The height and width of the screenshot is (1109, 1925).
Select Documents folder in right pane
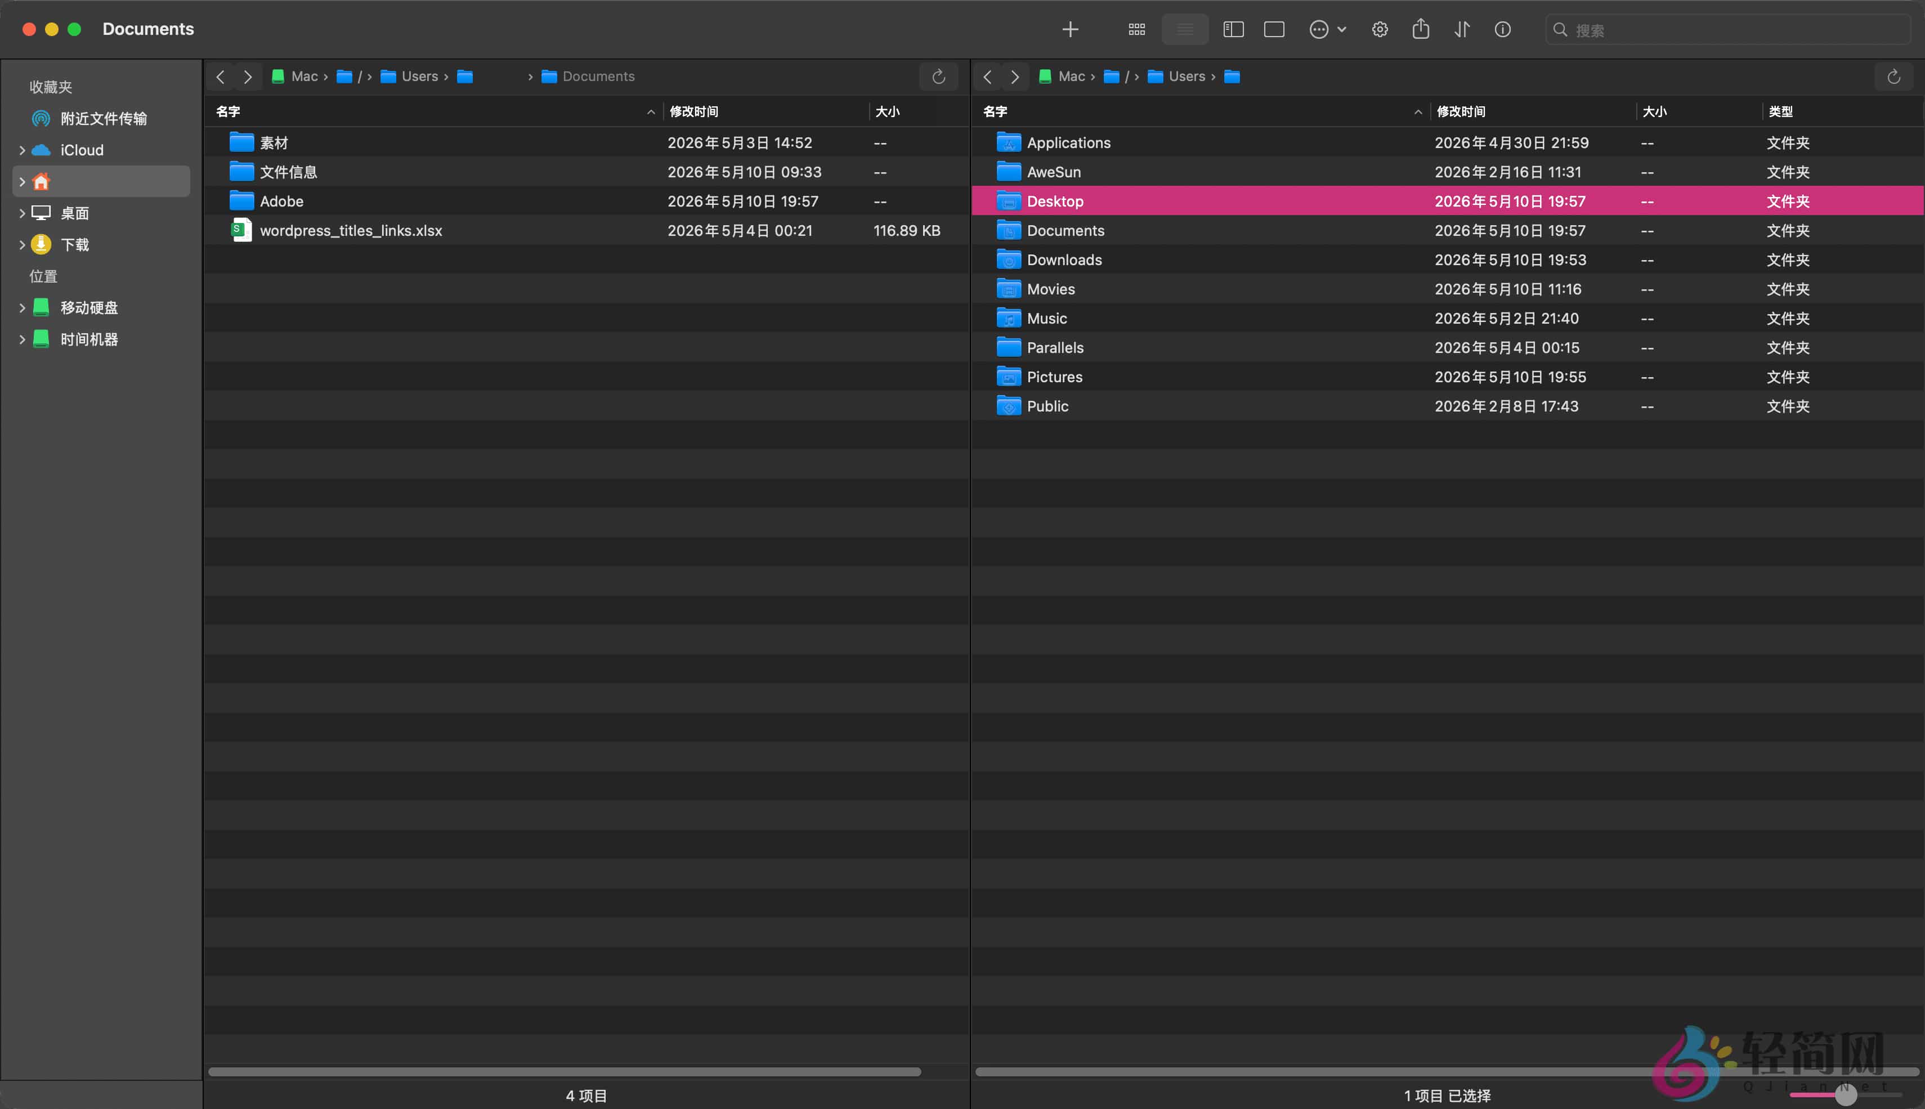(1448, 230)
